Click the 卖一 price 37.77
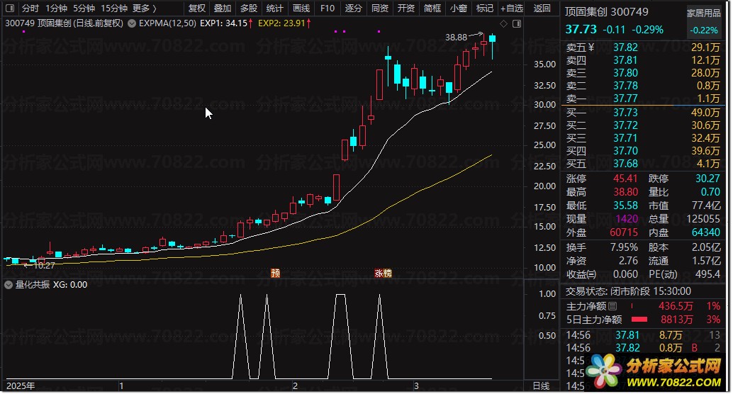733x394 pixels. pyautogui.click(x=625, y=98)
